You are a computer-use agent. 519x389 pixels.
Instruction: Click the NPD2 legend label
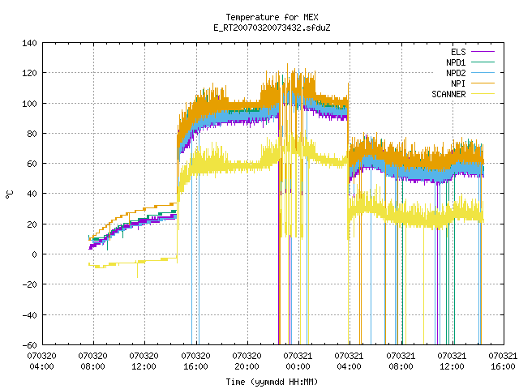tap(456, 73)
